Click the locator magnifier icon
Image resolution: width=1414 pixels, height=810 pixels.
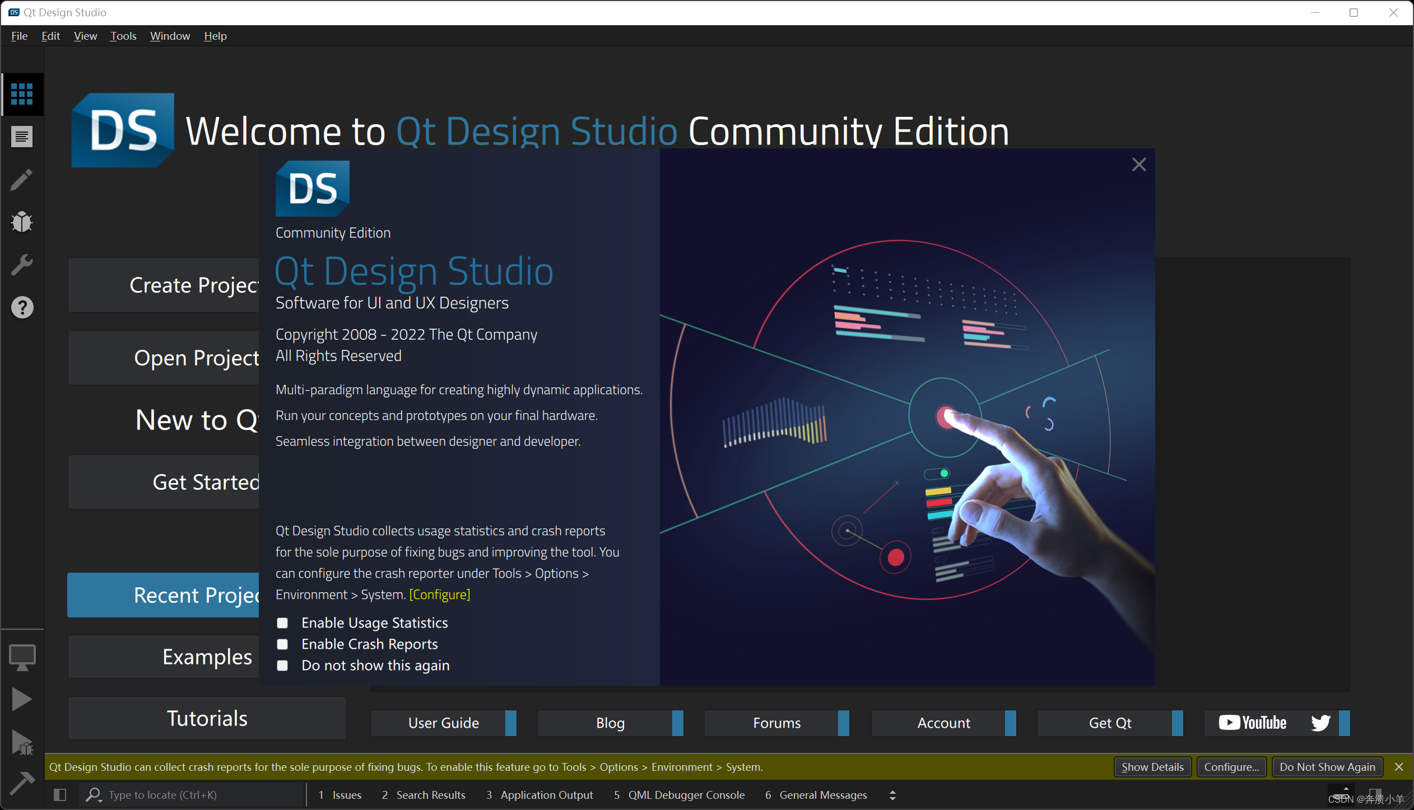coord(93,795)
